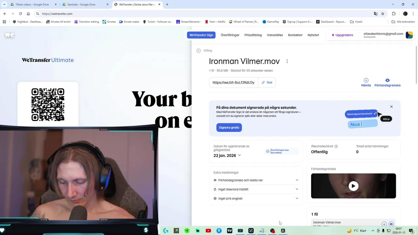Open Facebook from the taskbar
This screenshot has width=418, height=235.
click(x=219, y=231)
